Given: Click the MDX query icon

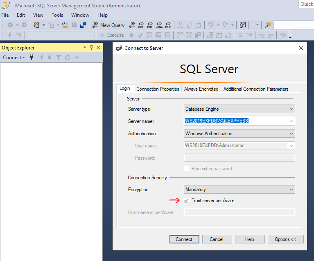Looking at the screenshot, I should point(141,25).
